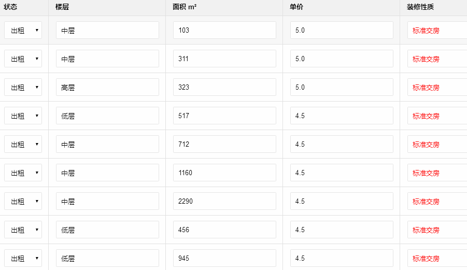Focus the area field containing 103
Image resolution: width=467 pixels, height=270 pixels.
(x=224, y=30)
